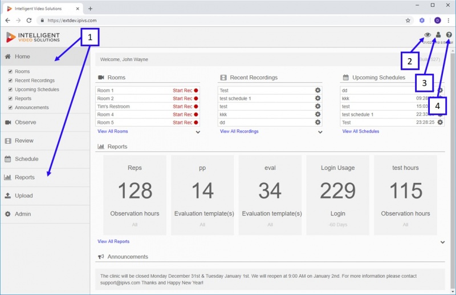Open the Reps 128 report card
The width and height of the screenshot is (456, 295).
tap(135, 195)
